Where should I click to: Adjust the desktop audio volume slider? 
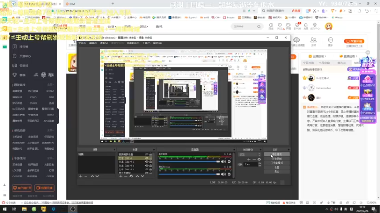point(189,161)
